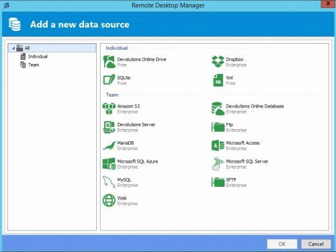Image resolution: width=336 pixels, height=252 pixels.
Task: Select the Ftp folder icon
Action: point(218,127)
